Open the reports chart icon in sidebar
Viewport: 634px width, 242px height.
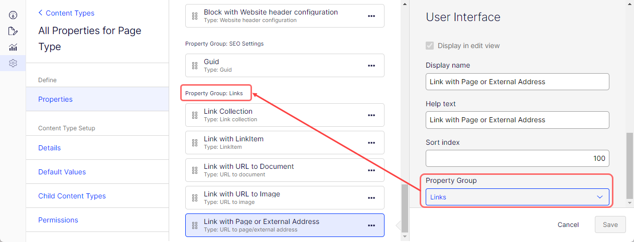[x=13, y=47]
